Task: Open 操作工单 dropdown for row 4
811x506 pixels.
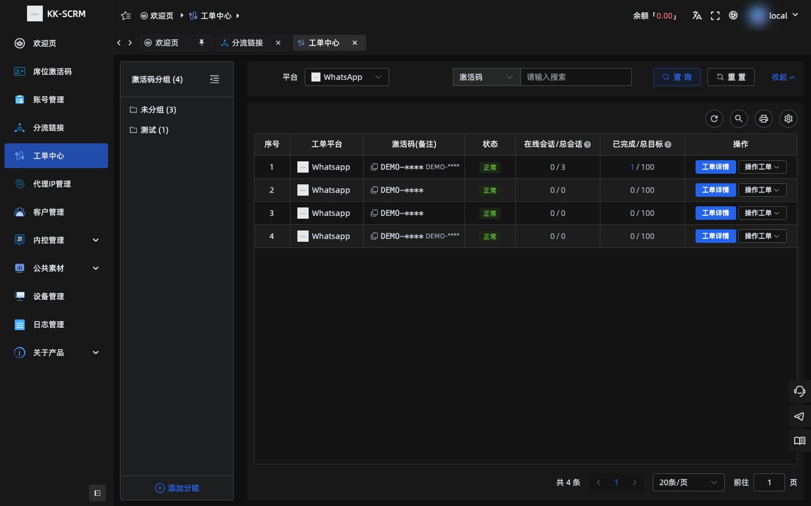Action: tap(762, 236)
